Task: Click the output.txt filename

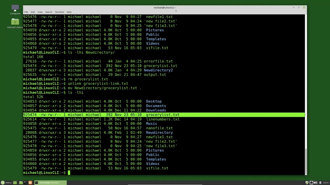Action: [x=155, y=75]
